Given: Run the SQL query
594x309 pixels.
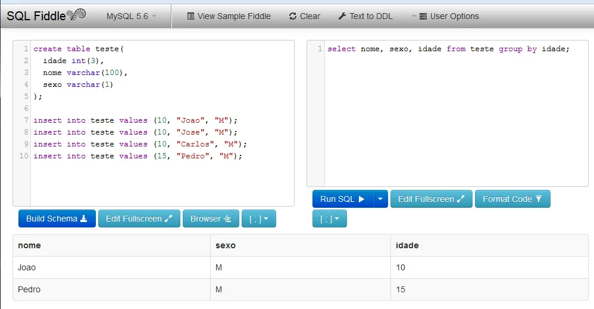Looking at the screenshot, I should pyautogui.click(x=342, y=199).
